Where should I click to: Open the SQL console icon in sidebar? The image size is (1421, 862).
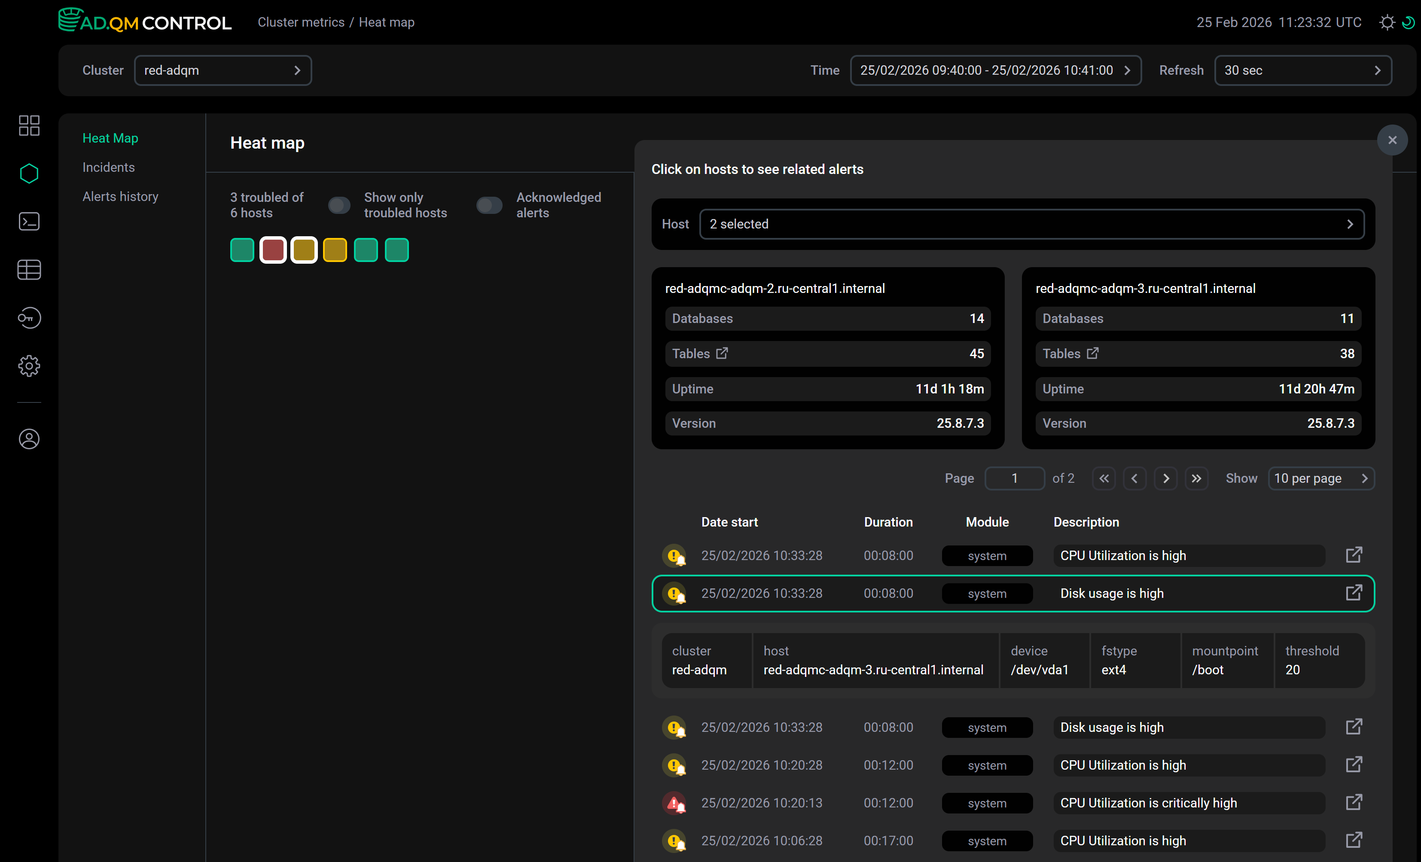coord(29,222)
